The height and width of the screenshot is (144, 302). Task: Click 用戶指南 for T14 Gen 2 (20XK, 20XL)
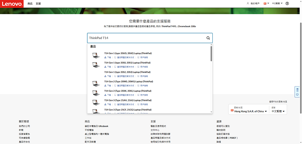pyautogui.click(x=143, y=95)
